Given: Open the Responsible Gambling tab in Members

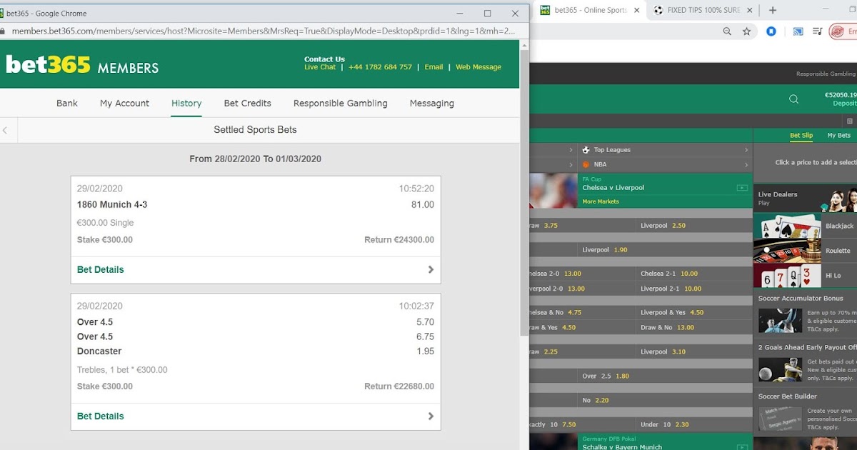Looking at the screenshot, I should pos(340,103).
